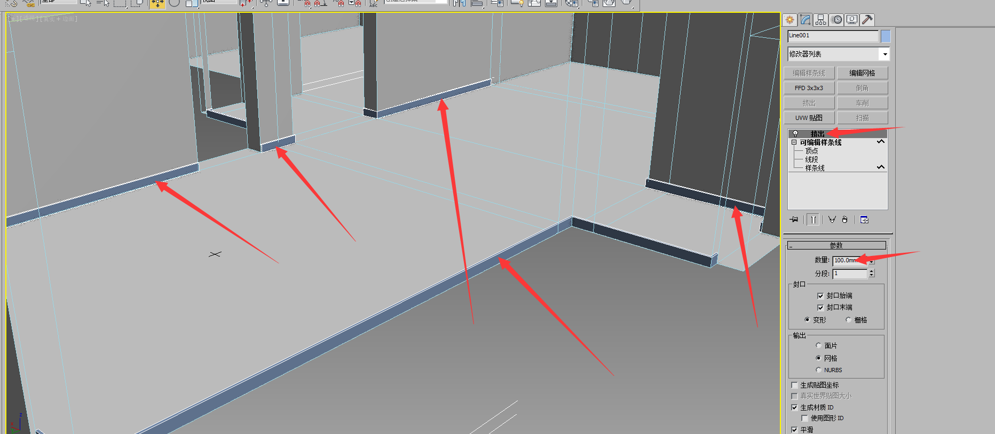Open the Display panel tab
This screenshot has height=434, width=995.
852,20
